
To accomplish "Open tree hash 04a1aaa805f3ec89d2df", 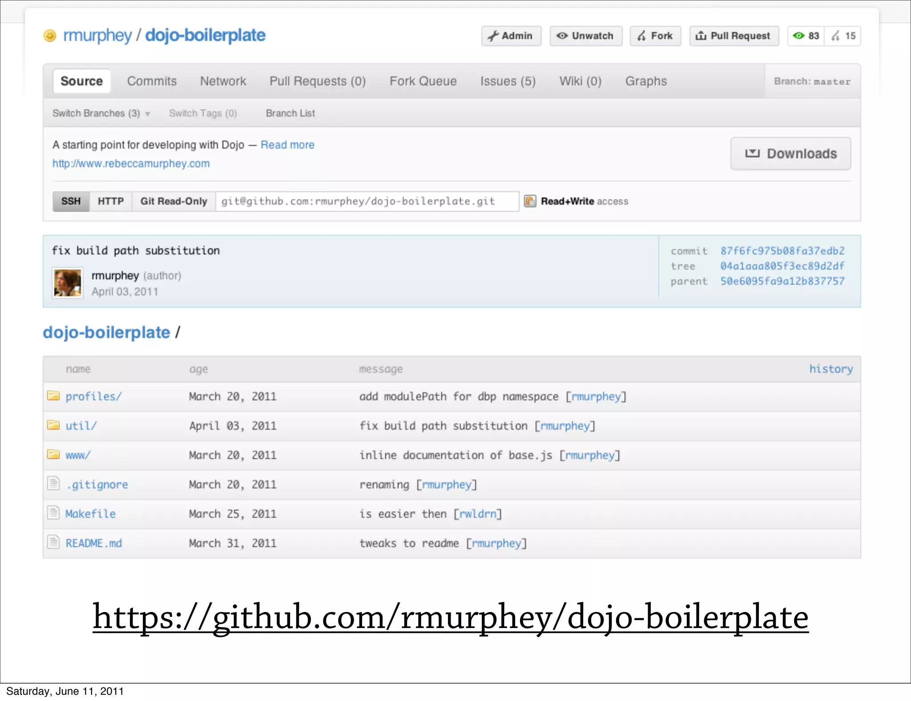I will pos(782,266).
